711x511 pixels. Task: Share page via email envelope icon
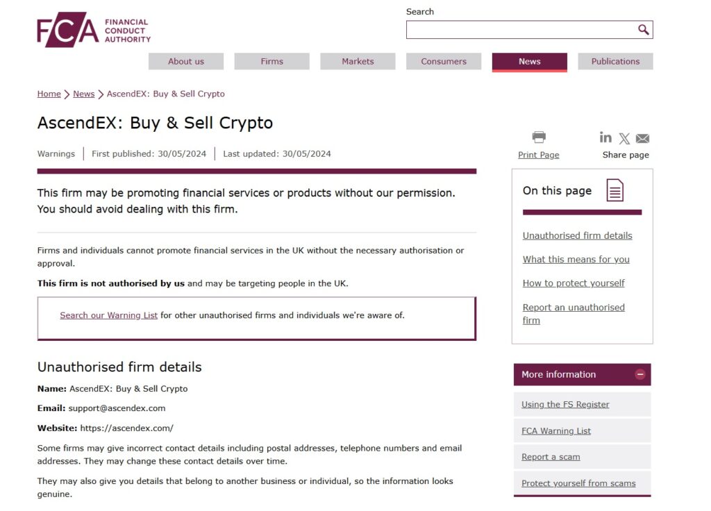[642, 138]
